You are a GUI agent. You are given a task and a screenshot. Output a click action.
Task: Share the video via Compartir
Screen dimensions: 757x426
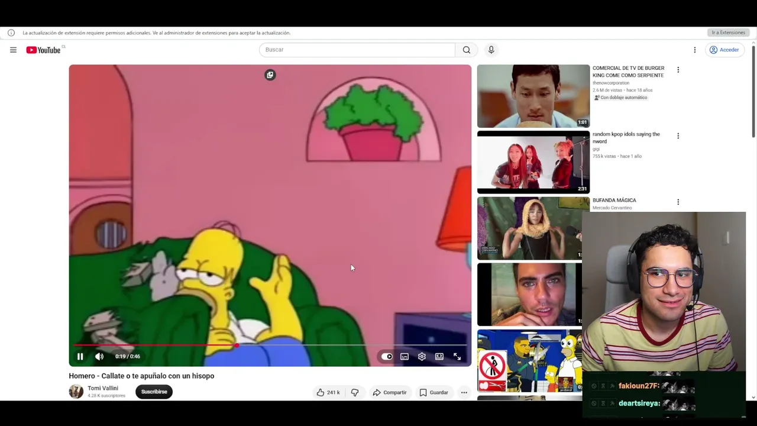click(389, 392)
